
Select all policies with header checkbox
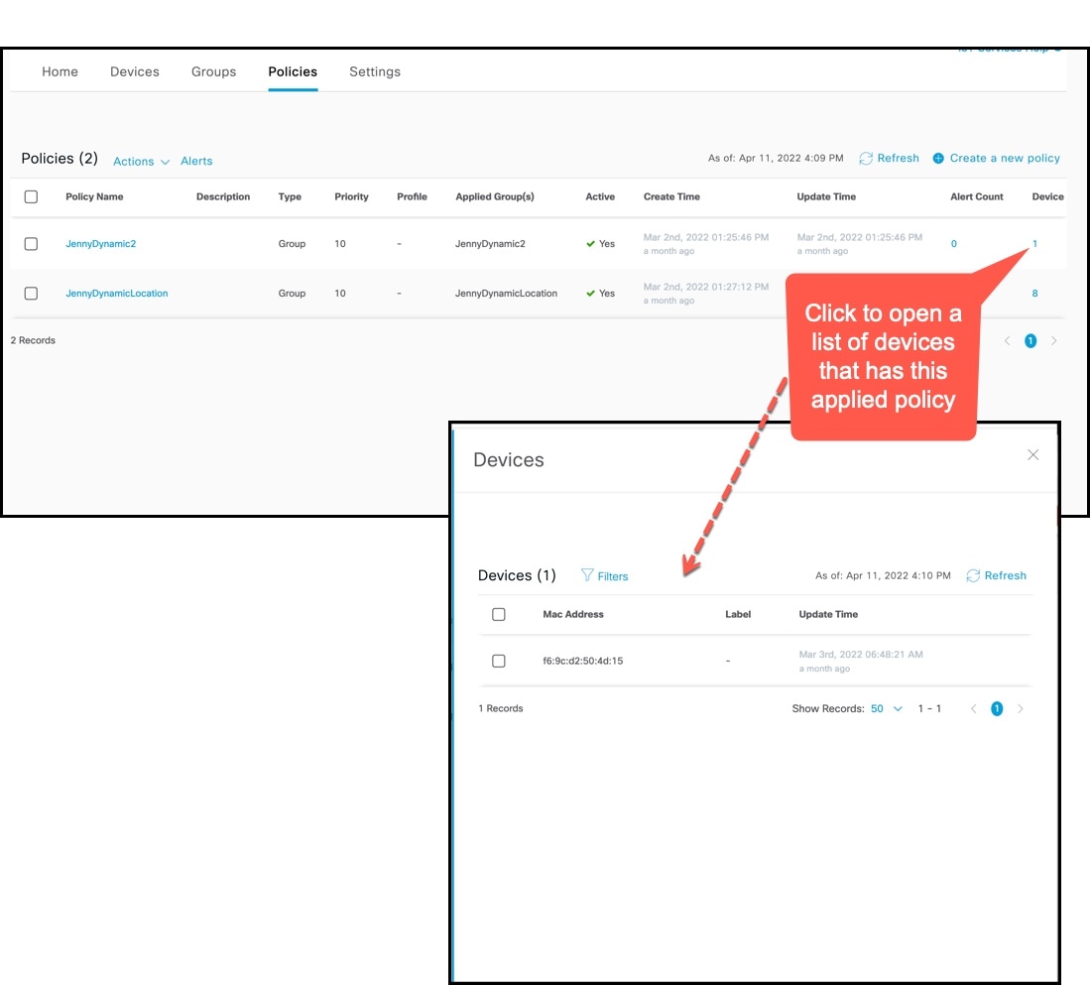tap(32, 196)
